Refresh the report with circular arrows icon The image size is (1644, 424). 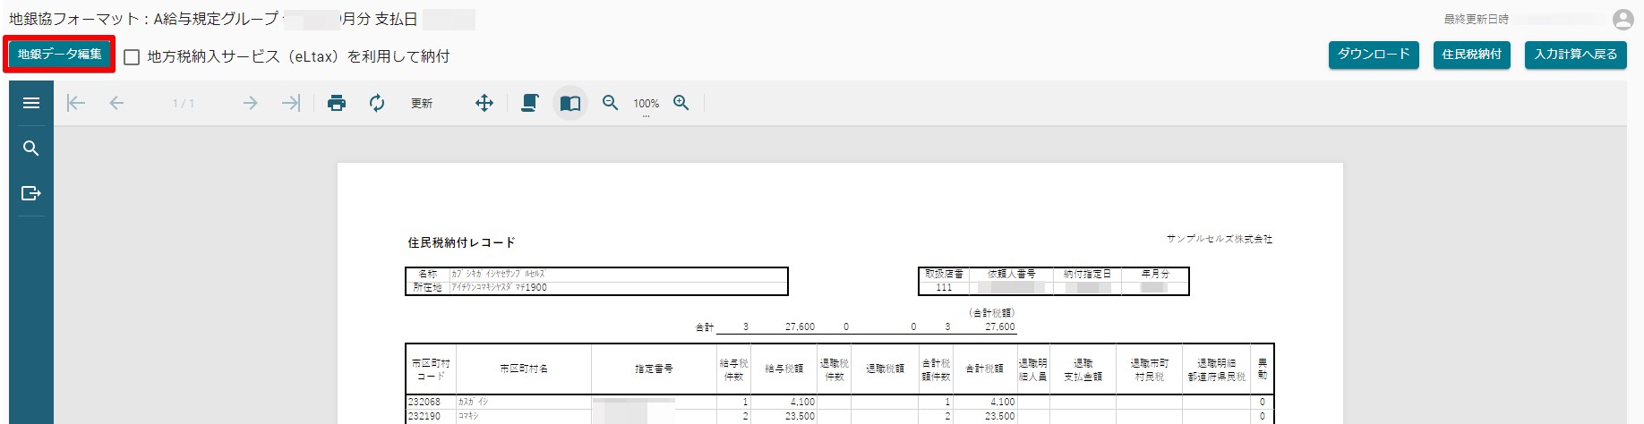click(377, 103)
